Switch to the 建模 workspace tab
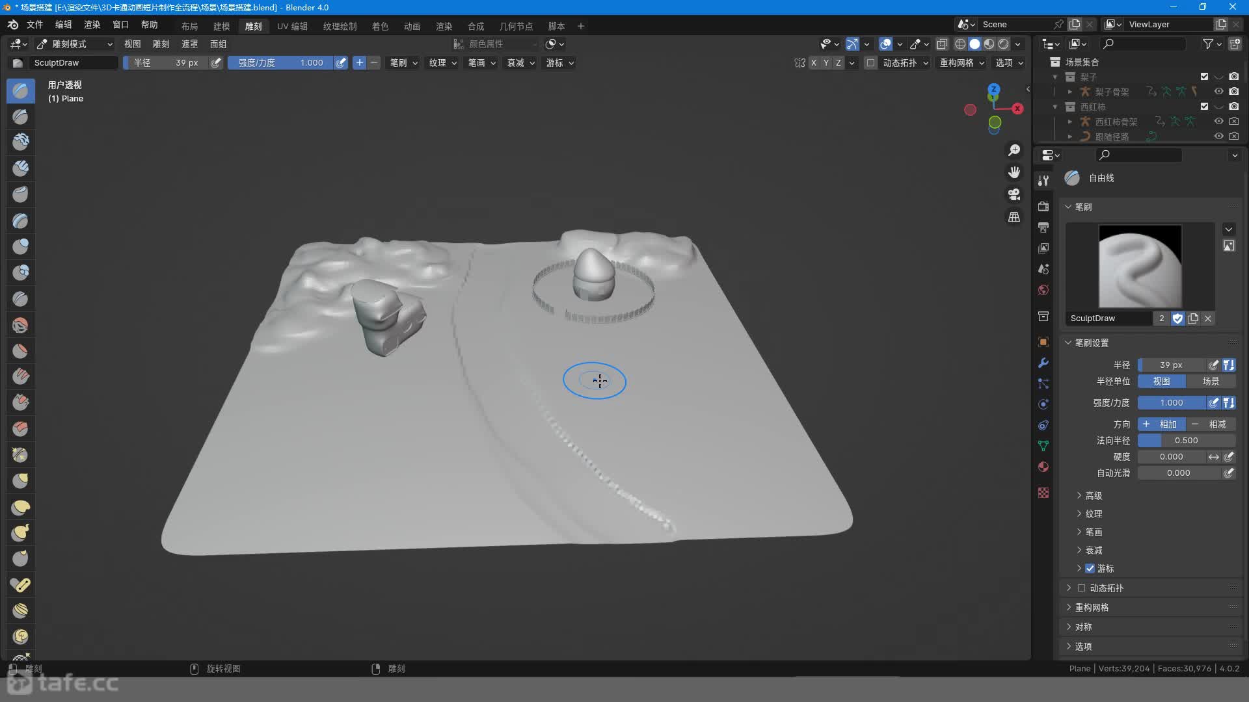This screenshot has width=1249, height=702. 221,26
